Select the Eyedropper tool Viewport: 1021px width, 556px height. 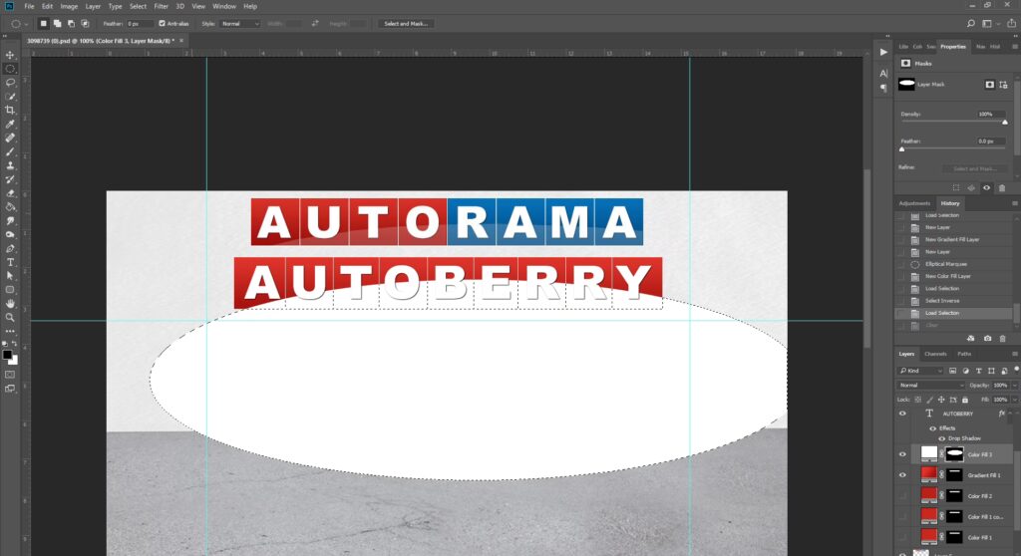pos(10,125)
